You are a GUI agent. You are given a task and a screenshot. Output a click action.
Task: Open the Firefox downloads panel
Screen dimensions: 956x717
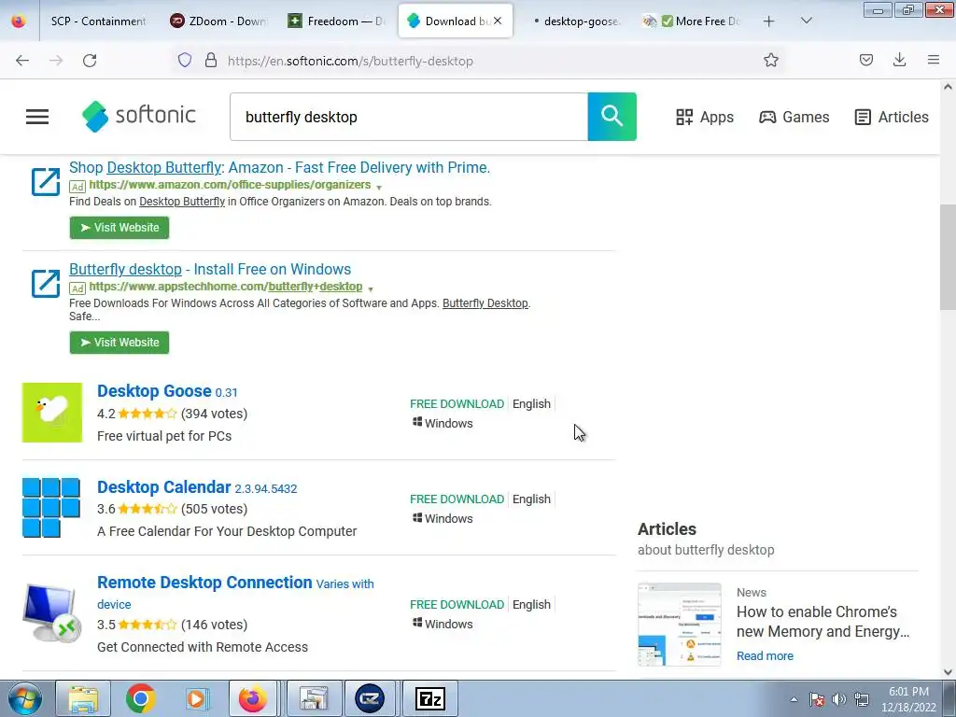click(x=899, y=60)
